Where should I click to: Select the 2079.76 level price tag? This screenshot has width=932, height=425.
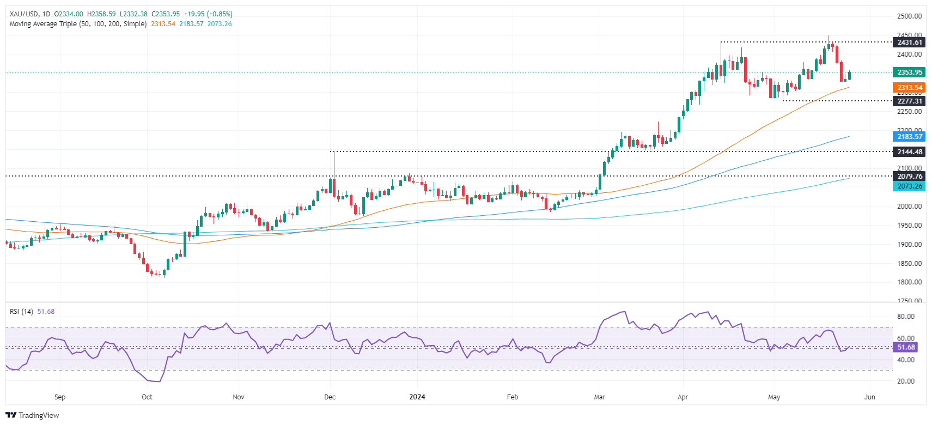coord(910,177)
